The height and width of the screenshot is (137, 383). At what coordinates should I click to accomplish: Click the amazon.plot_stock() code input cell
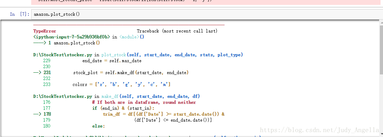pos(207,14)
